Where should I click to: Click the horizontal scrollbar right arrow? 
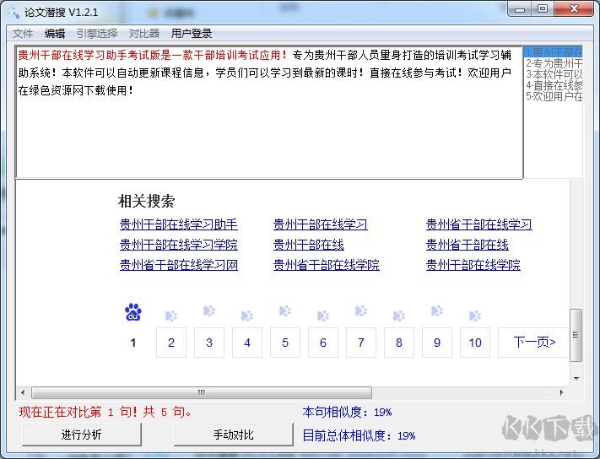(x=563, y=392)
